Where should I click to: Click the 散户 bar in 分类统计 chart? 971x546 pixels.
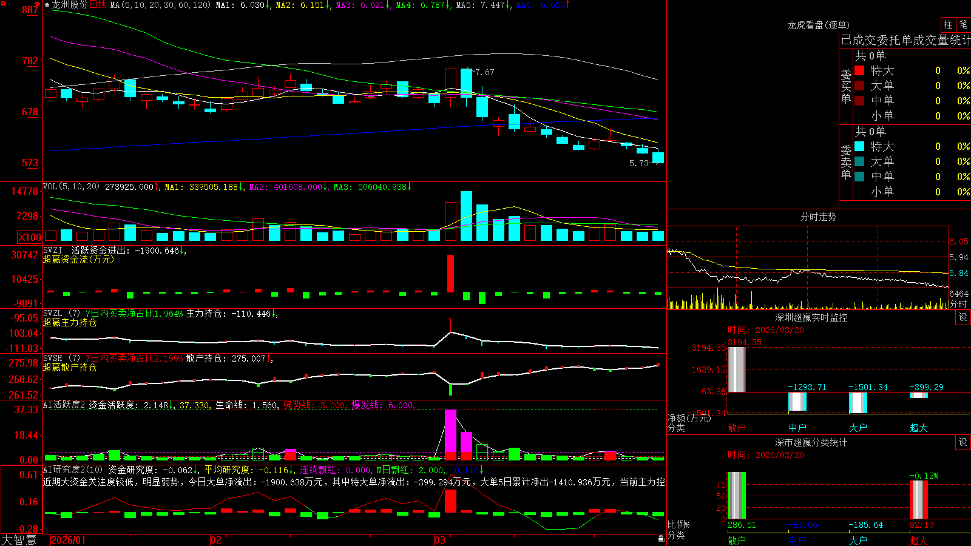tap(737, 496)
